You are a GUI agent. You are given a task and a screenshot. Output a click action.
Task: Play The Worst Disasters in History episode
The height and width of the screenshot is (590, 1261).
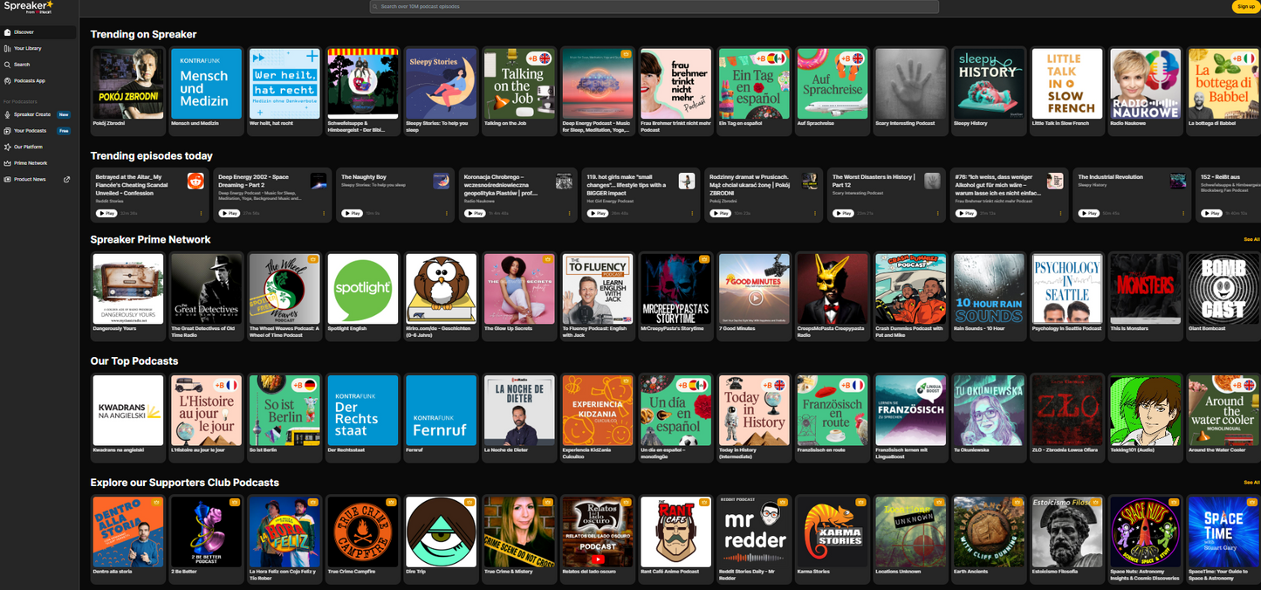pyautogui.click(x=843, y=213)
